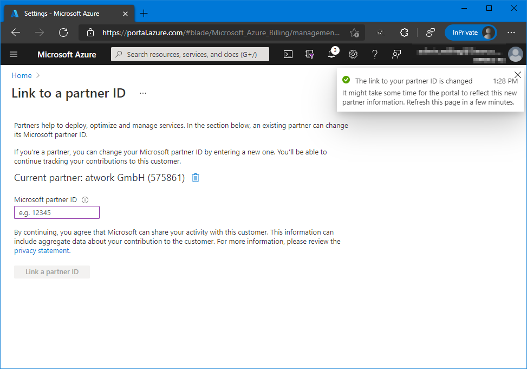Click the InPrivate profile button
The width and height of the screenshot is (527, 369).
(471, 33)
